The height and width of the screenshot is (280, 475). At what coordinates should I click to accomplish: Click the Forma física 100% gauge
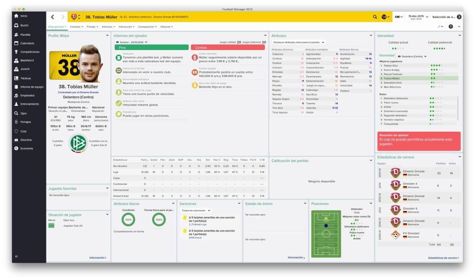[159, 219]
